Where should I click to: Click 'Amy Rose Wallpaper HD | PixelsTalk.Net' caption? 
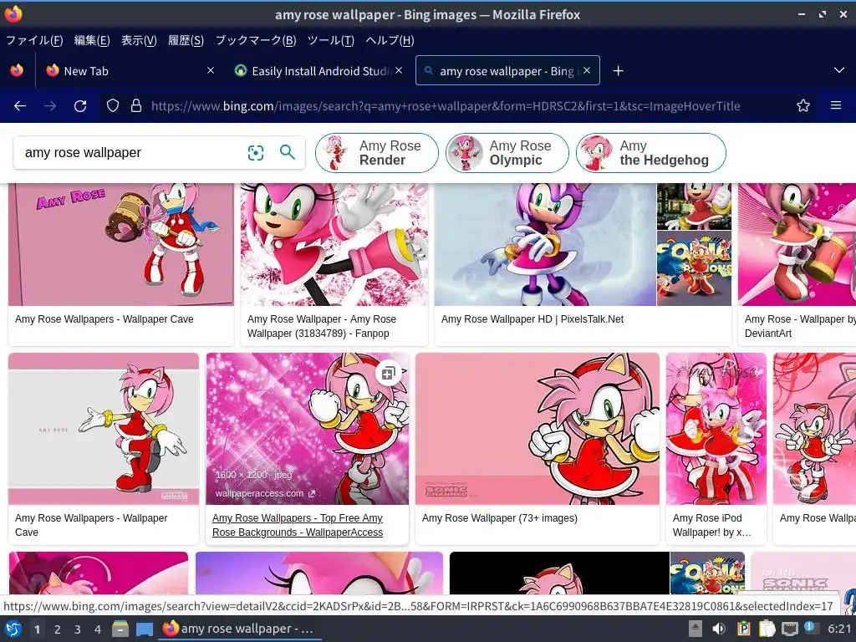(x=532, y=319)
